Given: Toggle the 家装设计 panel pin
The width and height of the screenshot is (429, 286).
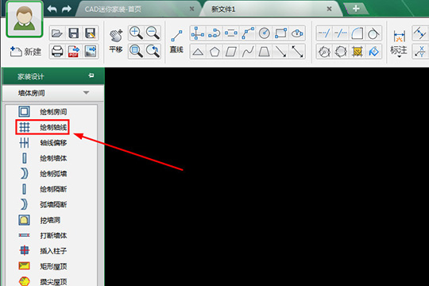Looking at the screenshot, I should 91,75.
